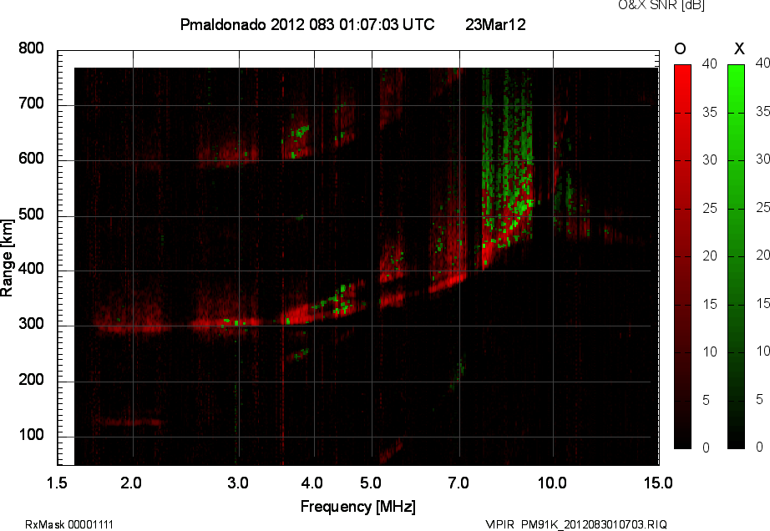Click the 800 km range tick label

click(x=32, y=48)
